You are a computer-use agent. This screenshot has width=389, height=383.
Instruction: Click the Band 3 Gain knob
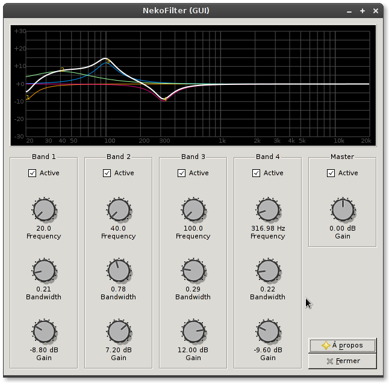[193, 332]
